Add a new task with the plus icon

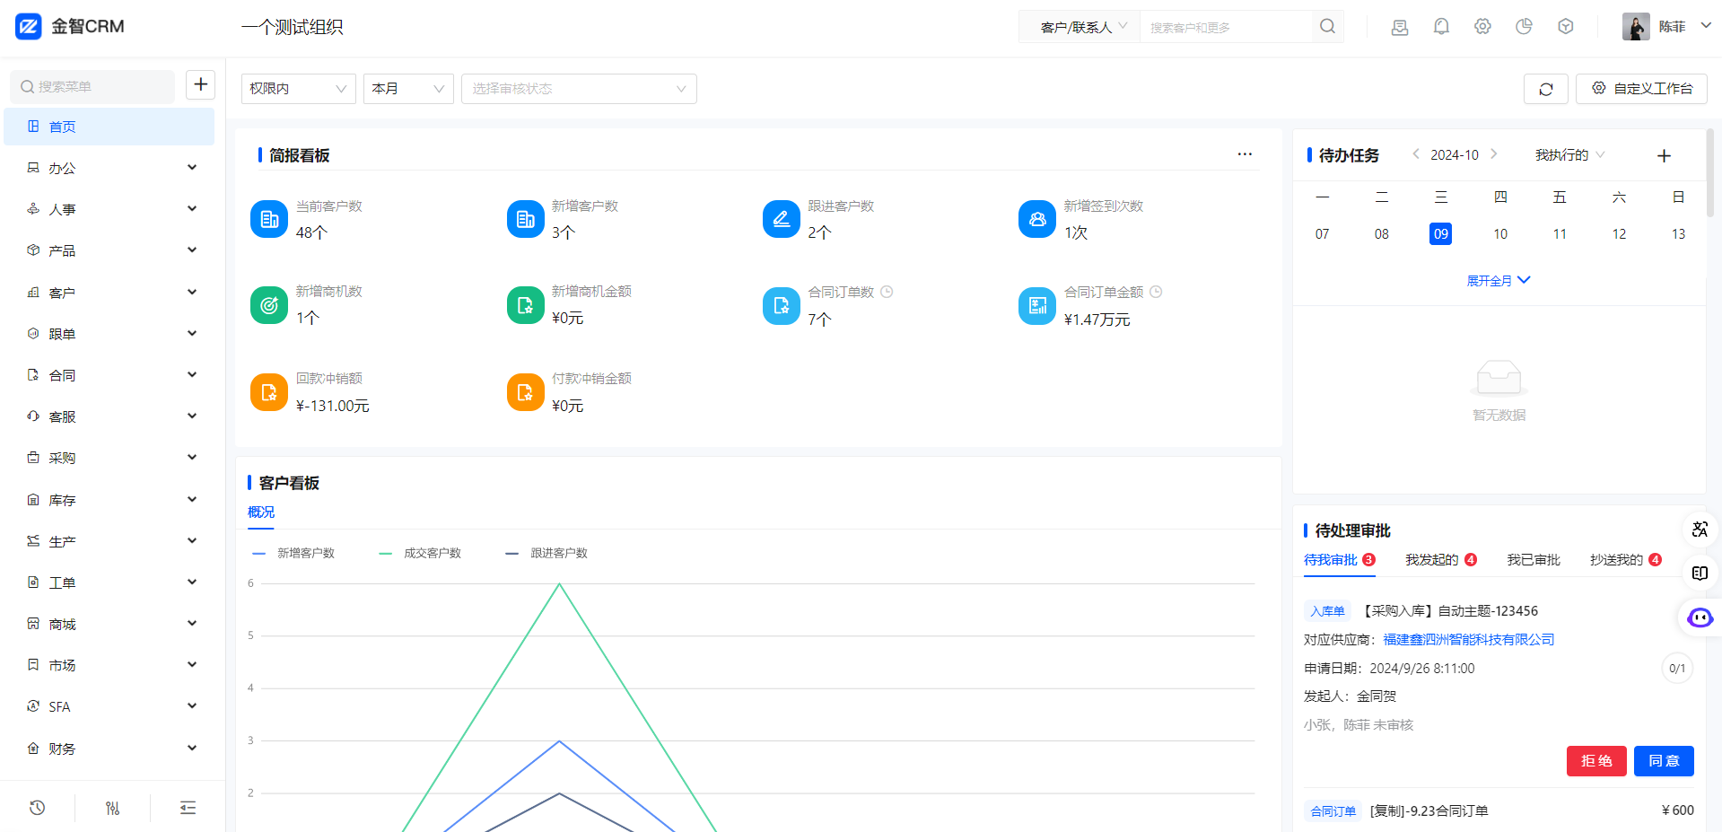pyautogui.click(x=1664, y=156)
